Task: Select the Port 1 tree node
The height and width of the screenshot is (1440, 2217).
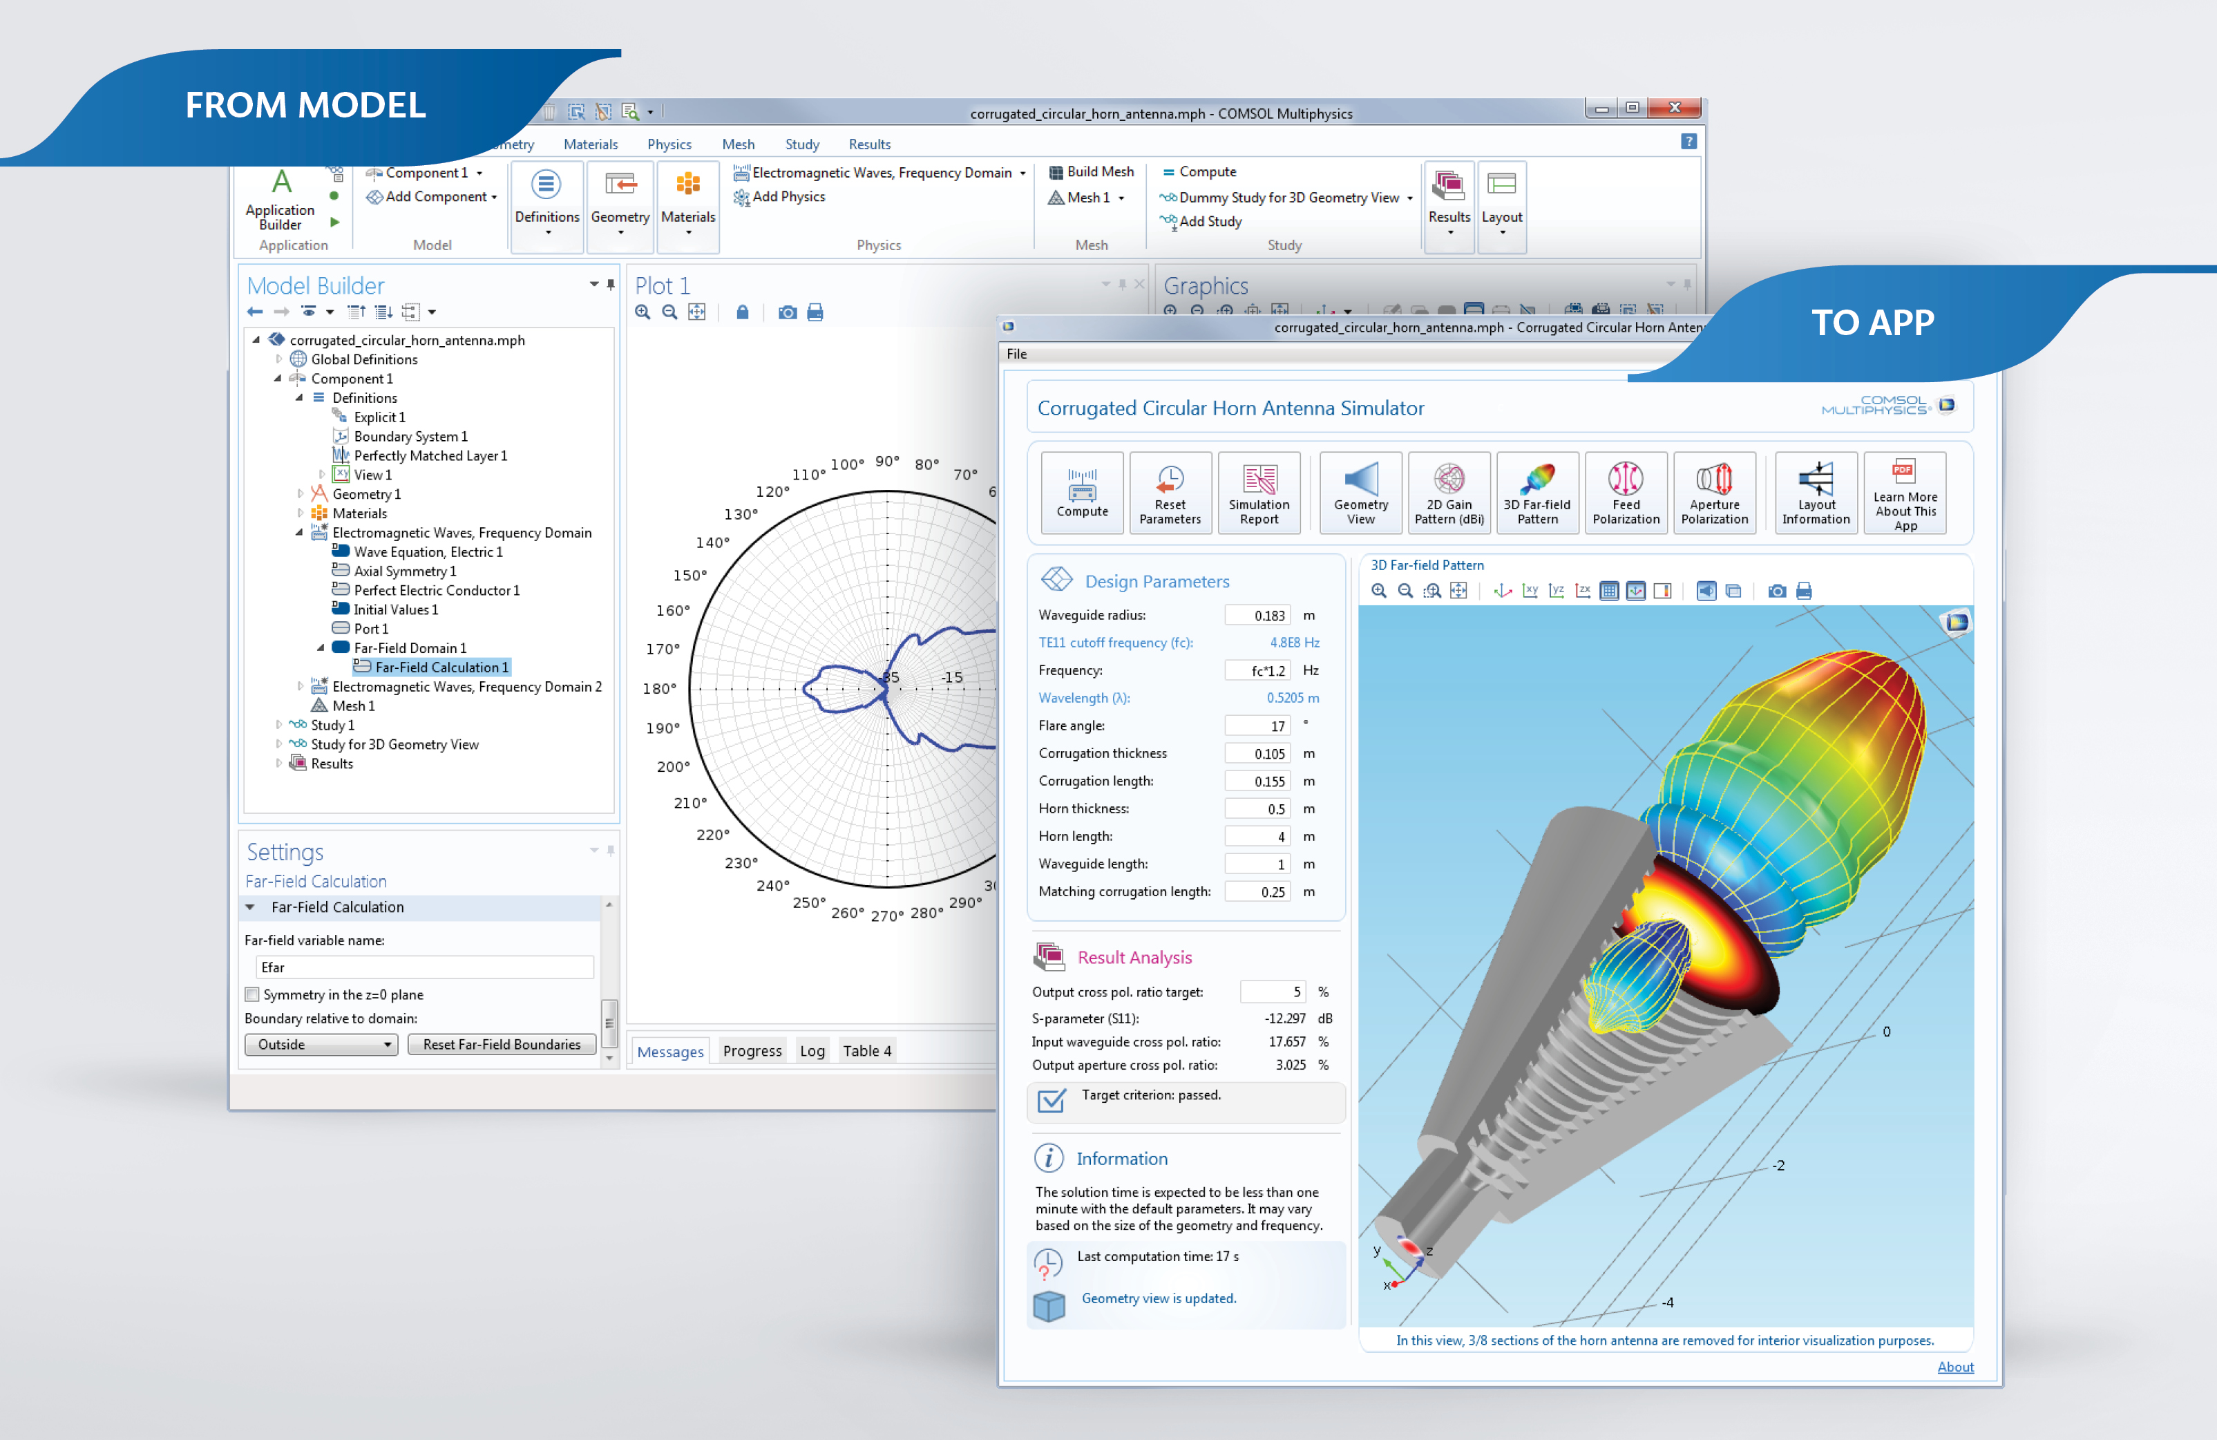Action: click(361, 629)
